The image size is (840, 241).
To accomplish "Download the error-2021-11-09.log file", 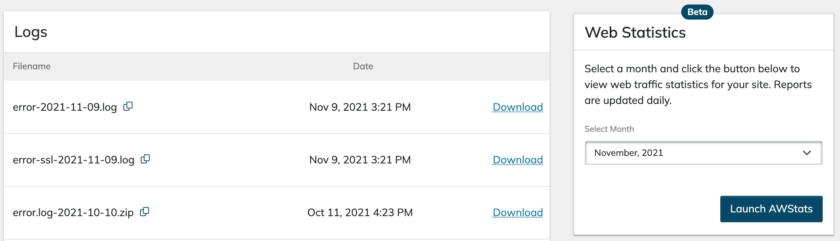I will (517, 107).
